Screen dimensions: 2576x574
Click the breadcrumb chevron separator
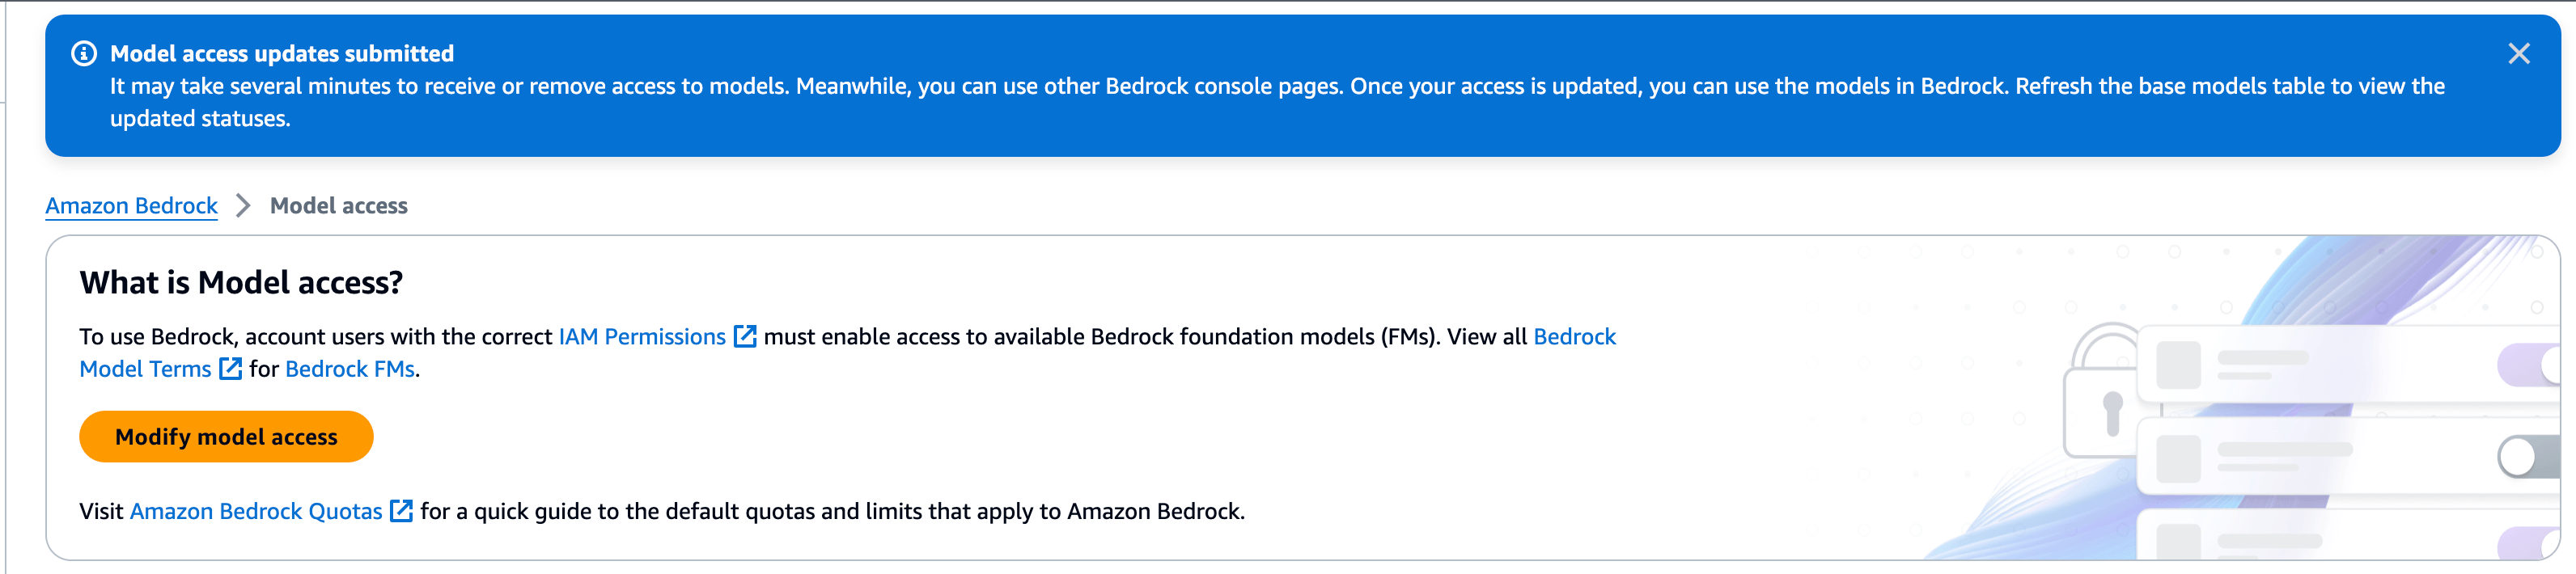click(243, 206)
